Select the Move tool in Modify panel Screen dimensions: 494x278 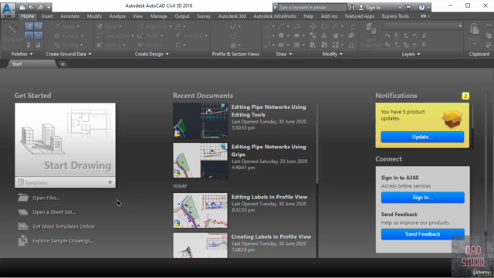313,26
